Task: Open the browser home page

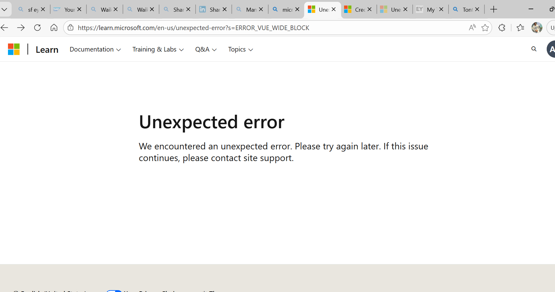Action: click(54, 28)
